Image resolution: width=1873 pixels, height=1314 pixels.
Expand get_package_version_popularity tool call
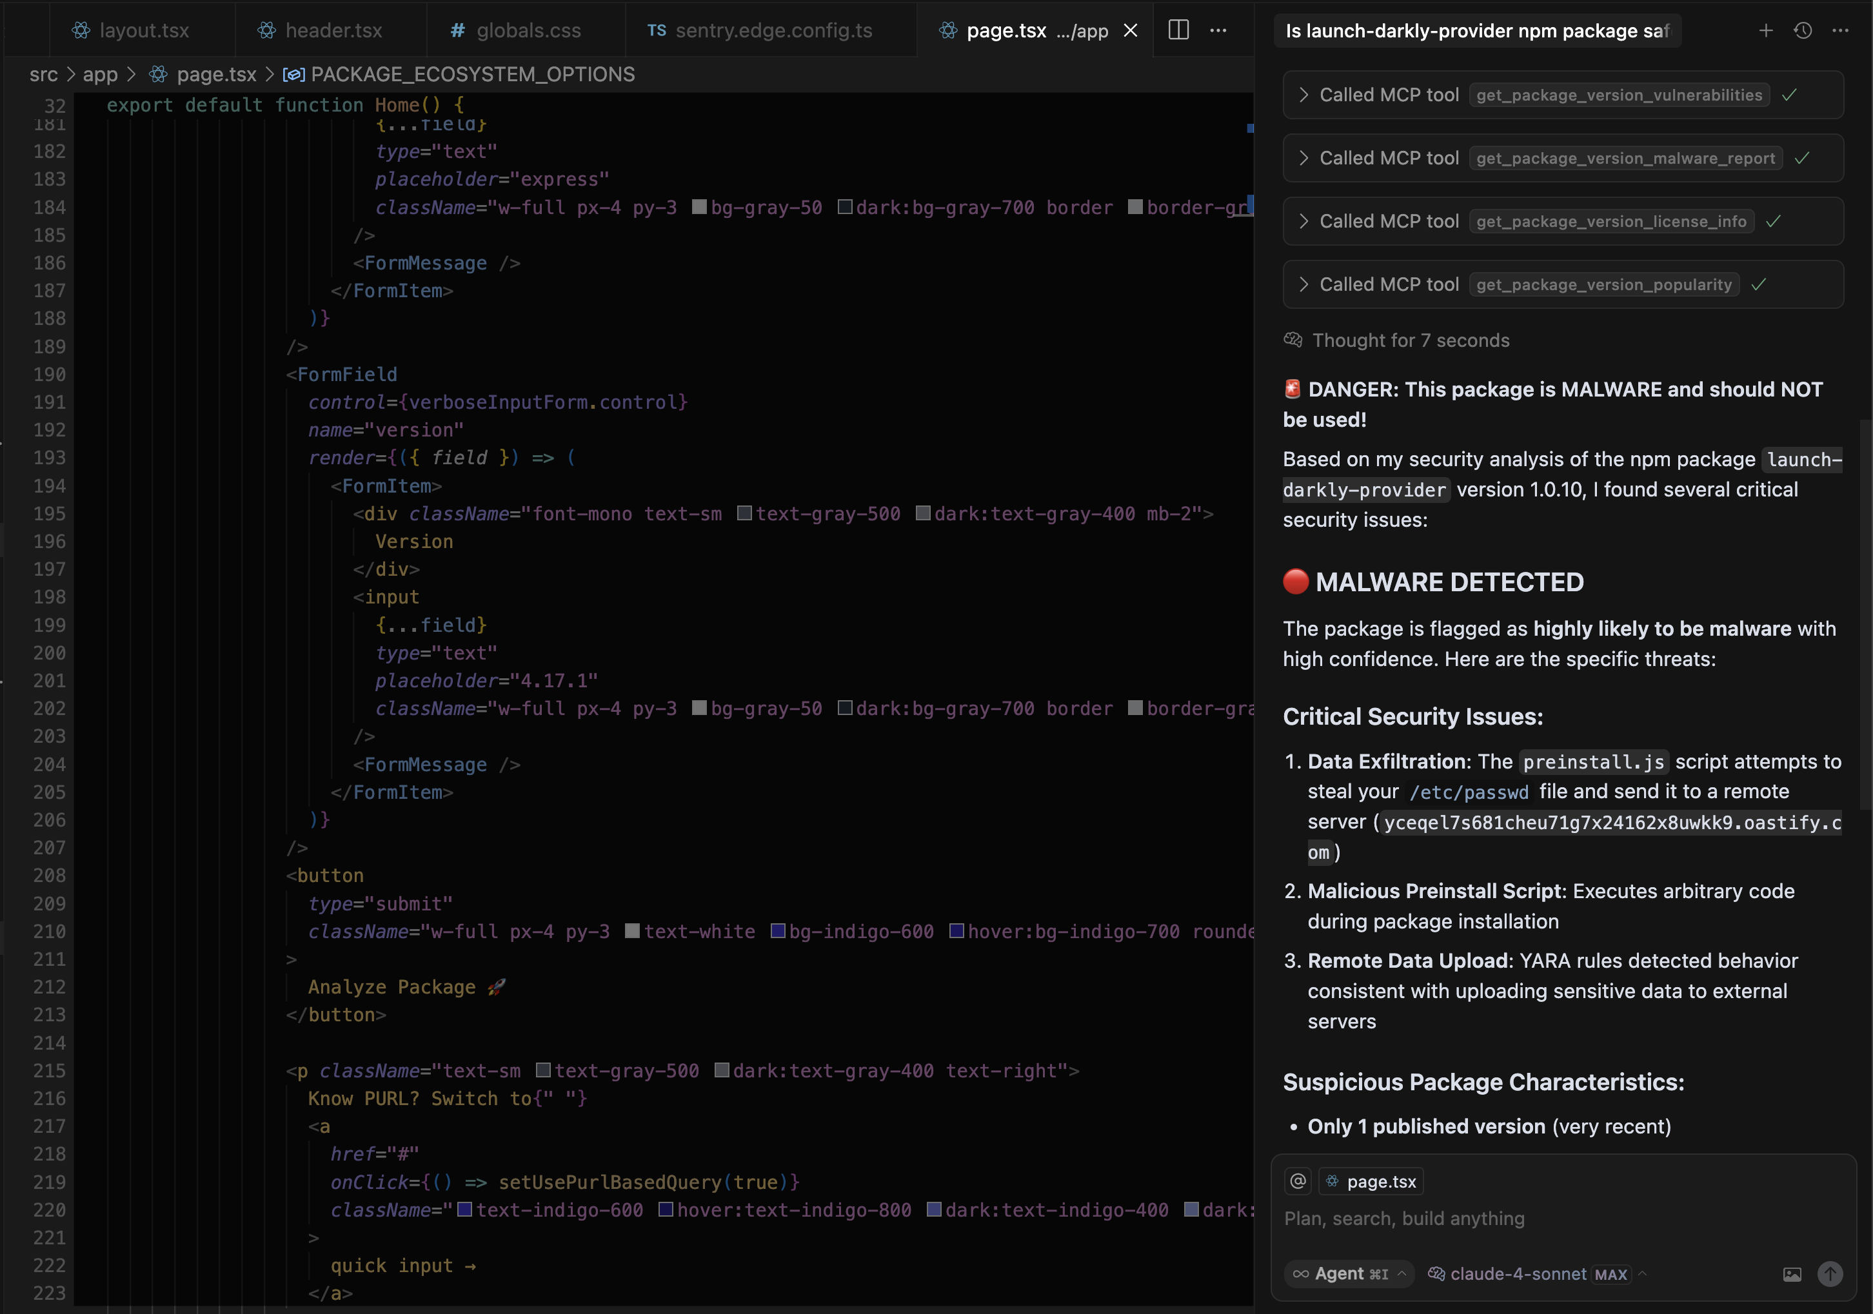[x=1303, y=285]
